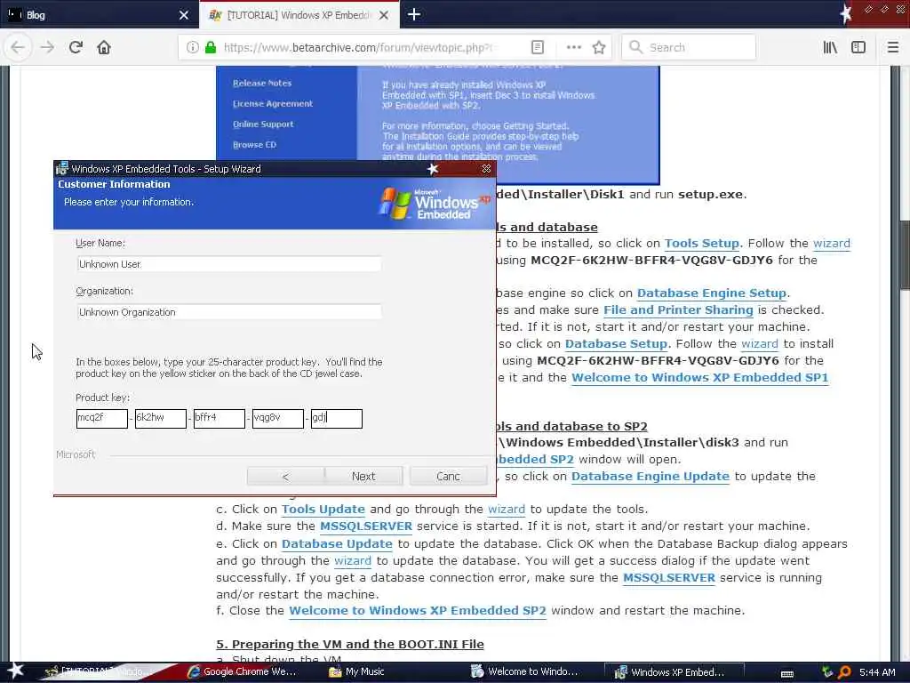The width and height of the screenshot is (910, 683).
Task: Open My Music from the taskbar
Action: coord(356,671)
